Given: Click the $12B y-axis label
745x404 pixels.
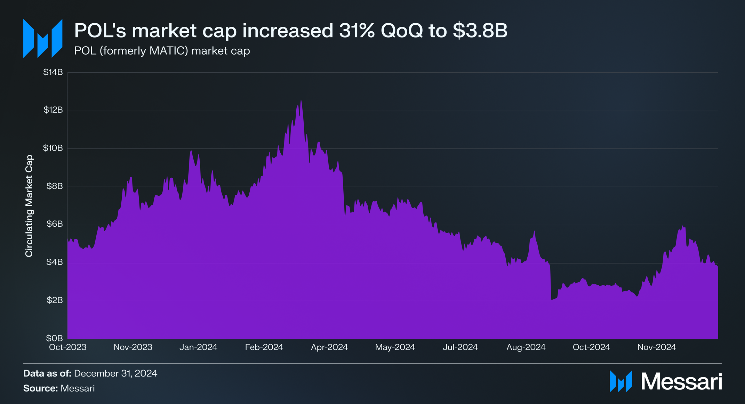Looking at the screenshot, I should (53, 110).
